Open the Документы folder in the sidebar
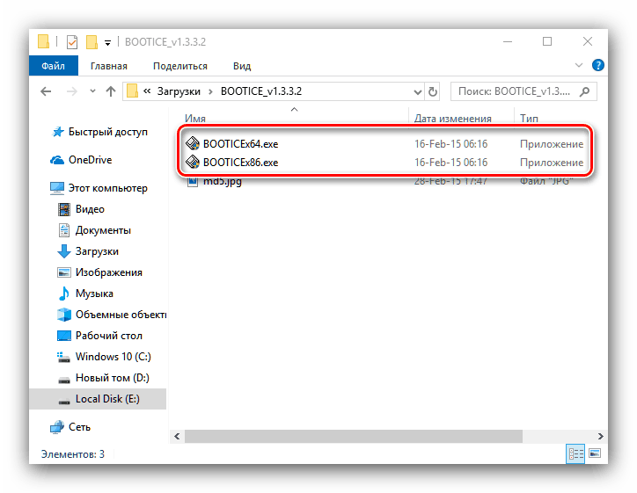This screenshot has width=637, height=493. click(103, 230)
